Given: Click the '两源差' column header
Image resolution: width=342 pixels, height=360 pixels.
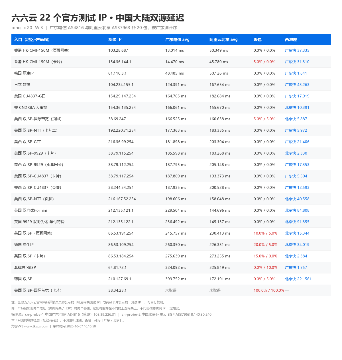Looking at the screenshot, I should coord(291,39).
